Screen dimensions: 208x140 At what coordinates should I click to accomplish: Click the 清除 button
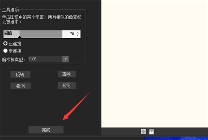(67, 74)
